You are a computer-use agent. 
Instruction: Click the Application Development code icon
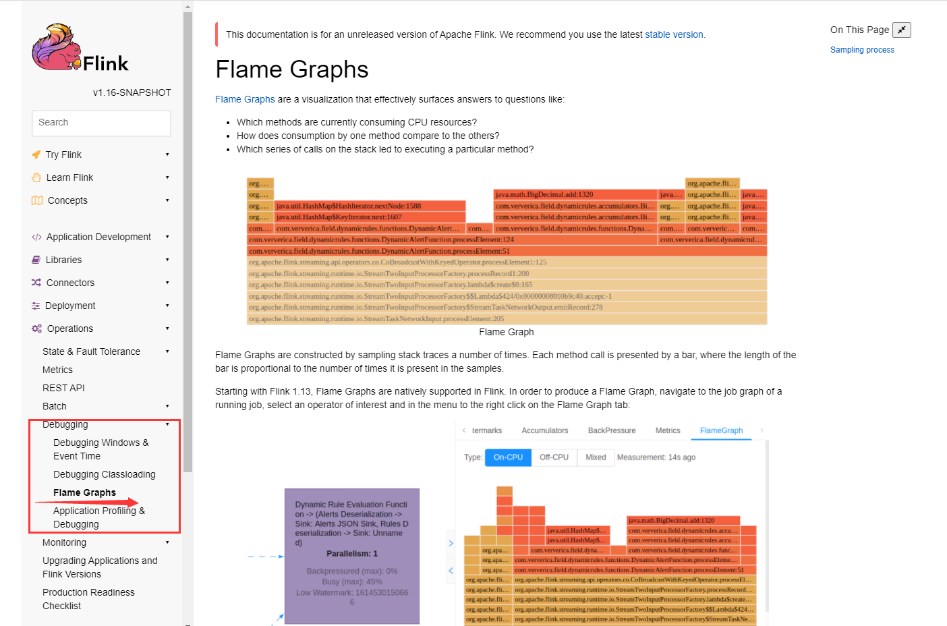point(36,237)
